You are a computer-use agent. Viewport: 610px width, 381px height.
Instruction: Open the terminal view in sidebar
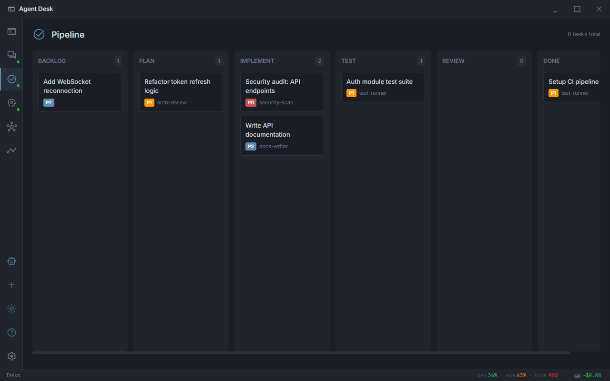[x=11, y=32]
